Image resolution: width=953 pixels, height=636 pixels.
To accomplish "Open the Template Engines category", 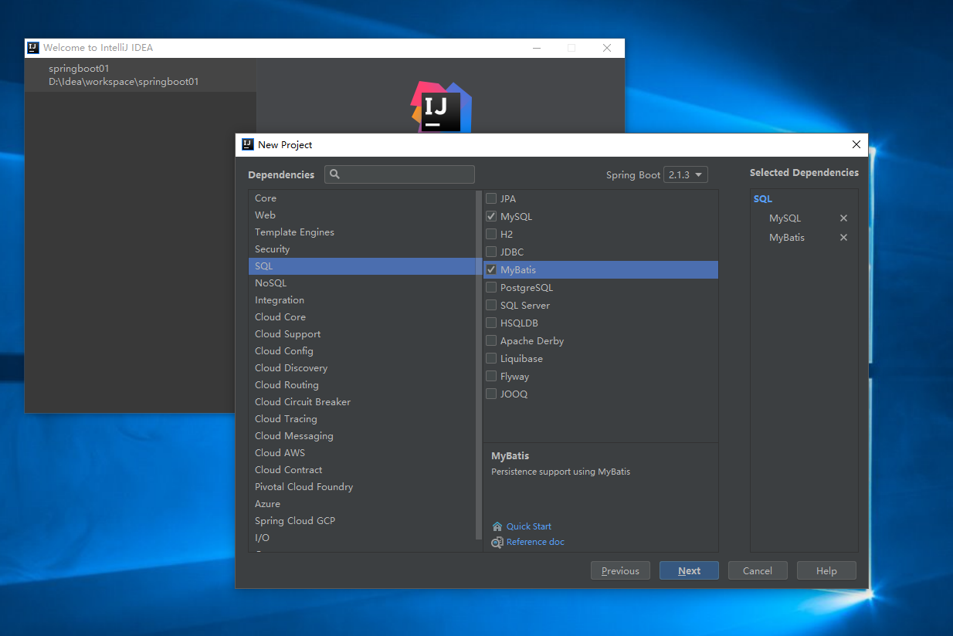I will 361,232.
